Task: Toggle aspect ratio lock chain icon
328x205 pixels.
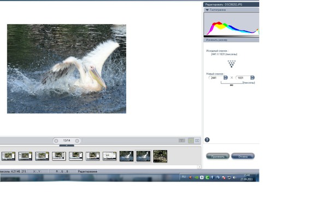Action: 231,85
